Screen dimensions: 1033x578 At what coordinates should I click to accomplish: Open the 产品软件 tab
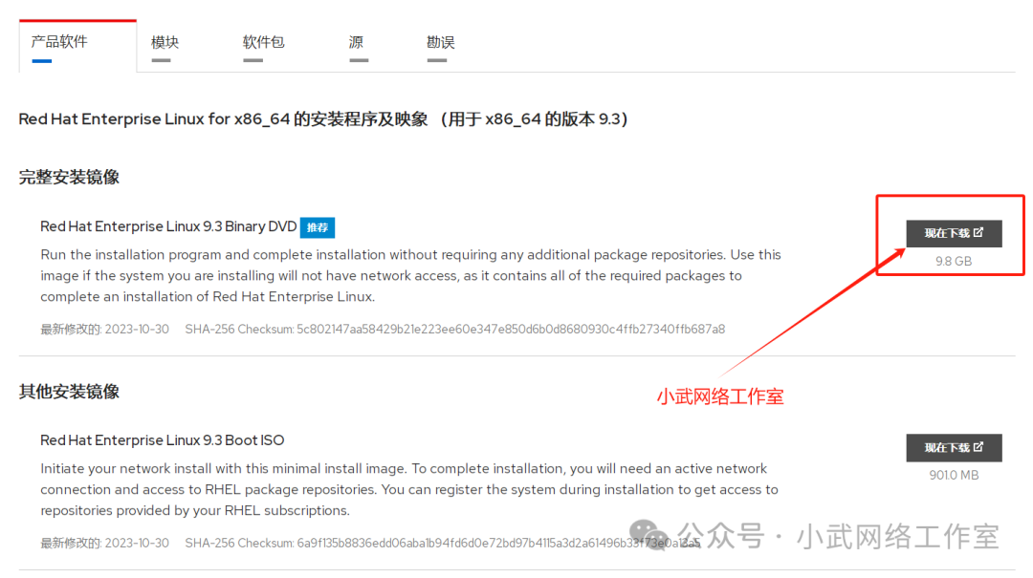coord(77,45)
